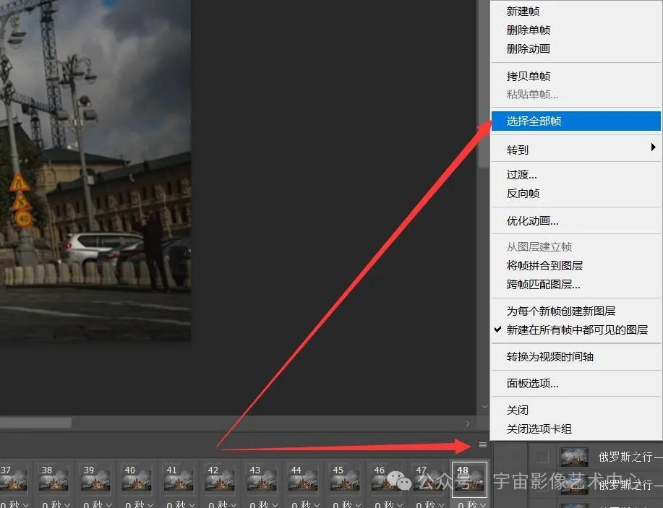Expand the 转到 submenu arrow
This screenshot has width=663, height=508.
[653, 148]
